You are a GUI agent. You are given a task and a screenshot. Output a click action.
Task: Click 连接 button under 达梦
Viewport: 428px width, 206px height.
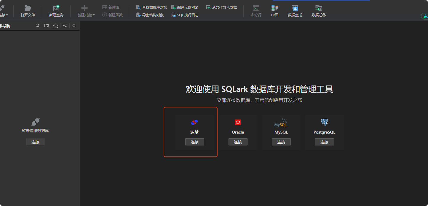195,142
